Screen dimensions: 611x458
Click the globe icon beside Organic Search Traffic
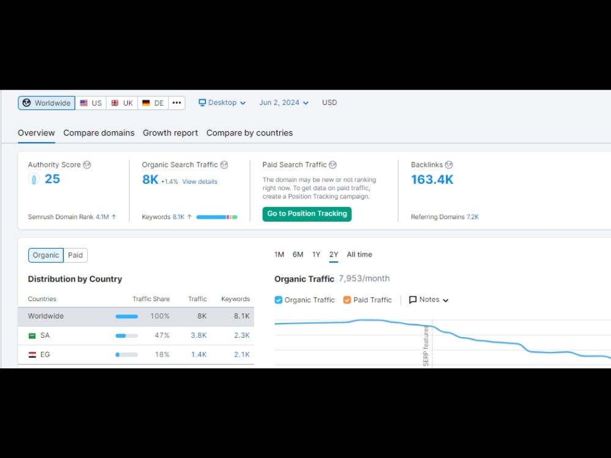coord(224,165)
